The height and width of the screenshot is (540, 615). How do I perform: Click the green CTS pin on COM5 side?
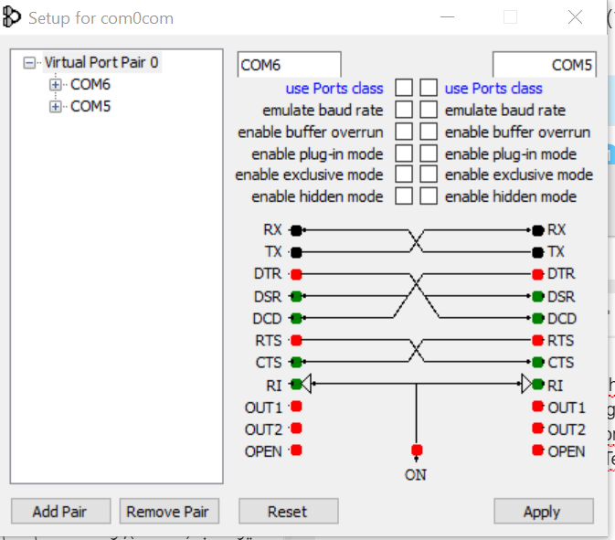coord(538,363)
